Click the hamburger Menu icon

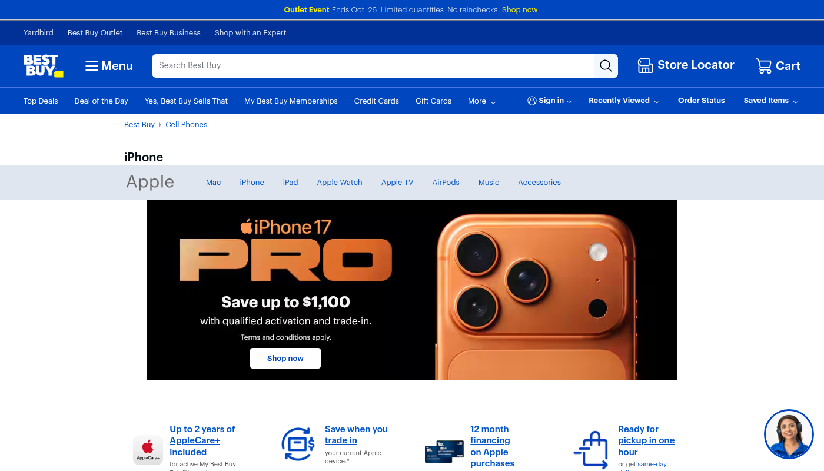click(x=92, y=66)
